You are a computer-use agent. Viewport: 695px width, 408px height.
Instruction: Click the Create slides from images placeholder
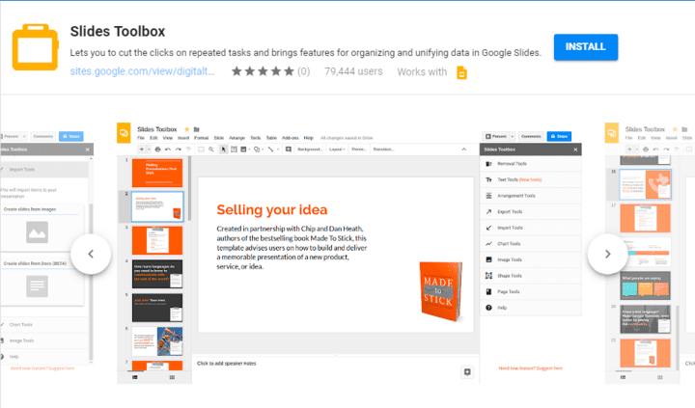(x=38, y=232)
